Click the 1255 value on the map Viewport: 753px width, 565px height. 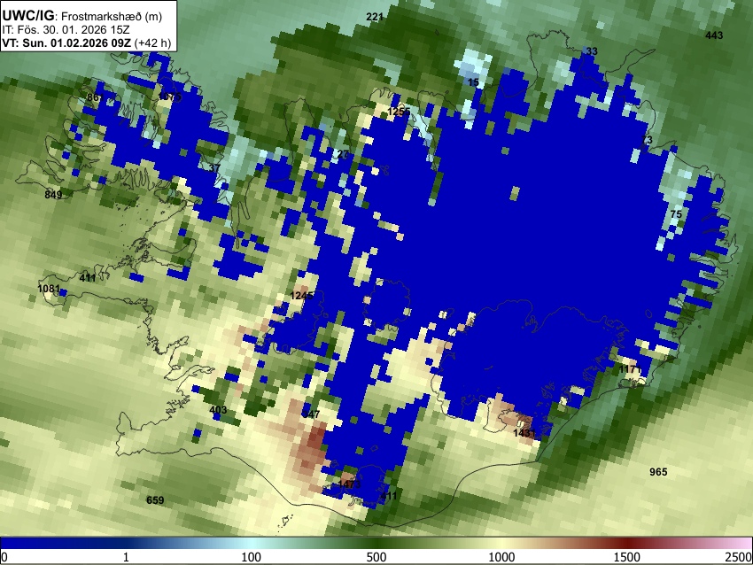click(x=399, y=112)
